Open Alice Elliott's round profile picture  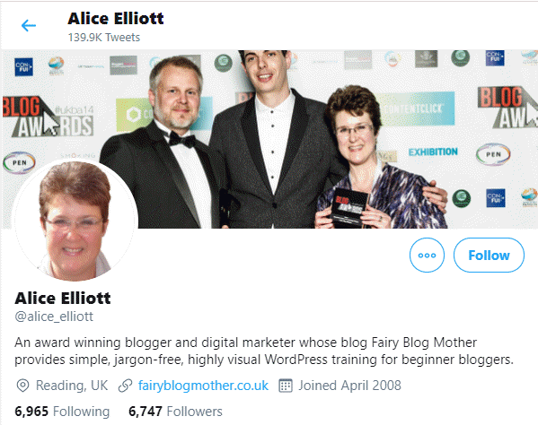75,221
